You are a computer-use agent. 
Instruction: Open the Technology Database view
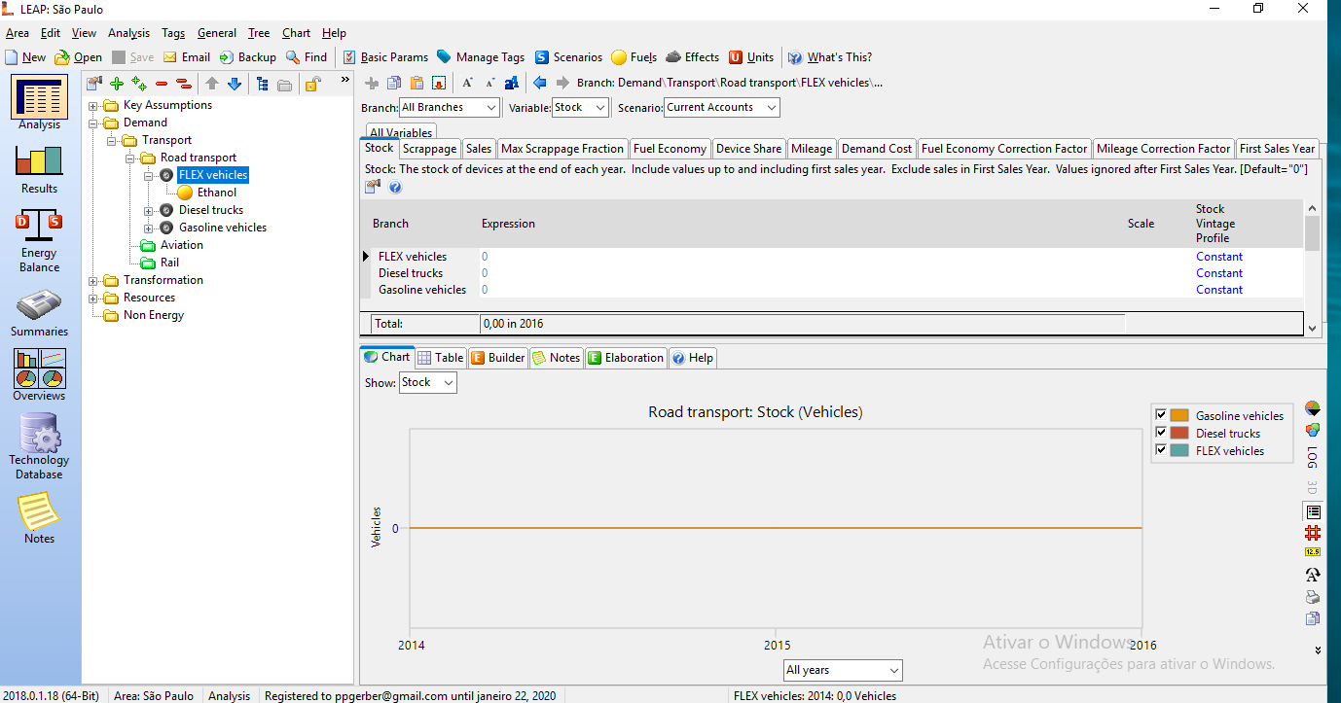point(40,446)
